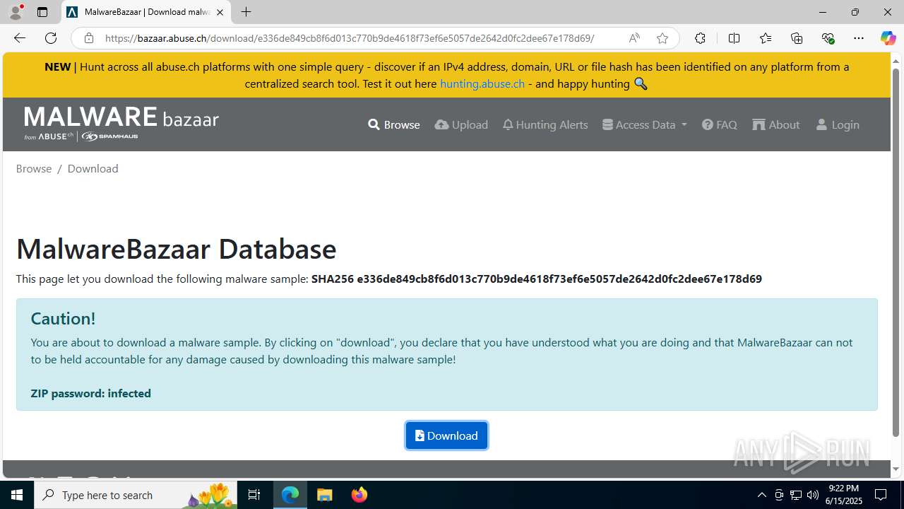This screenshot has width=904, height=509.
Task: Open the Upload navigation item
Action: 461,124
